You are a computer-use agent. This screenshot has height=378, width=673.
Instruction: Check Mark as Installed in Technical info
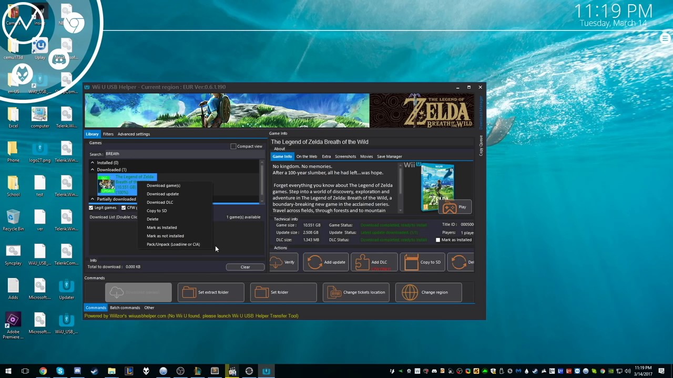click(x=438, y=240)
